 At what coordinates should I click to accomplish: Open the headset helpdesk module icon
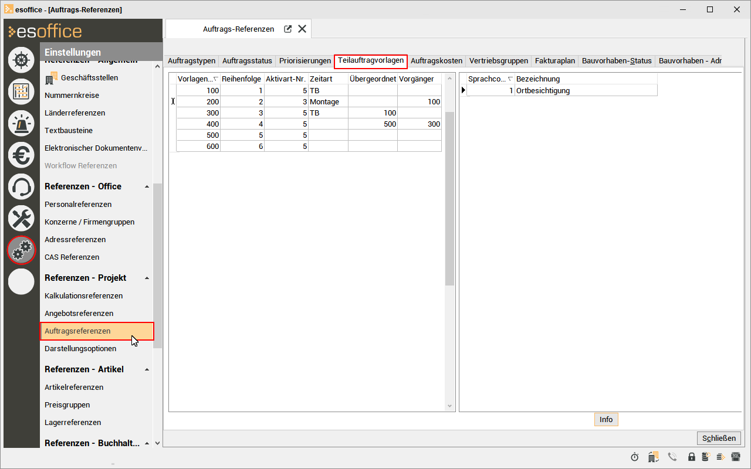(22, 186)
